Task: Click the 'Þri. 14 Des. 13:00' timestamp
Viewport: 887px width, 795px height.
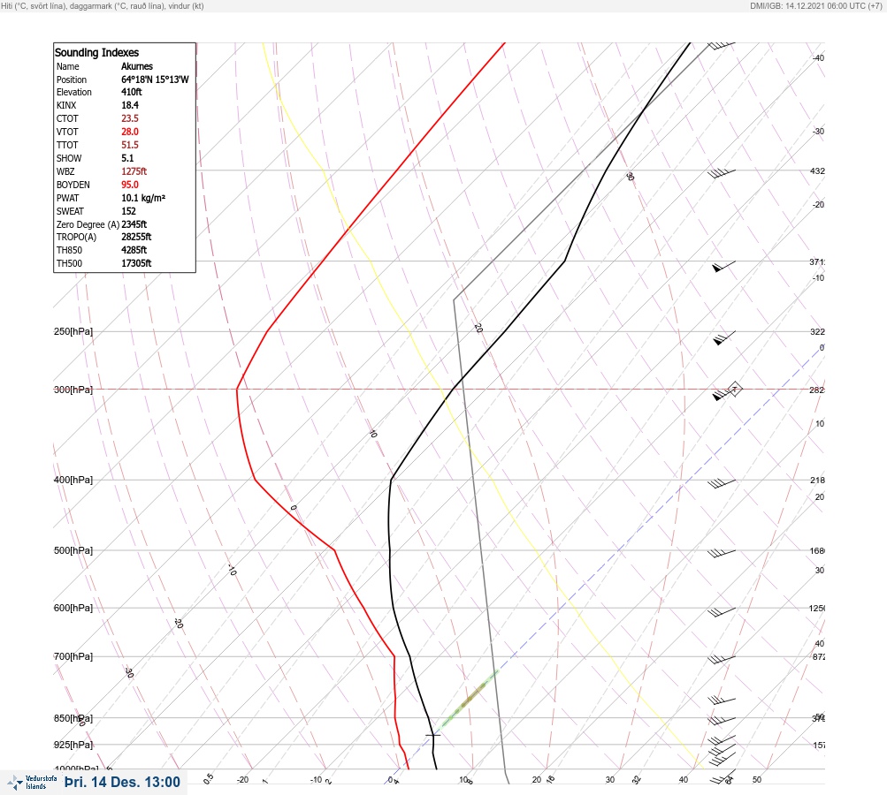Action: [122, 782]
